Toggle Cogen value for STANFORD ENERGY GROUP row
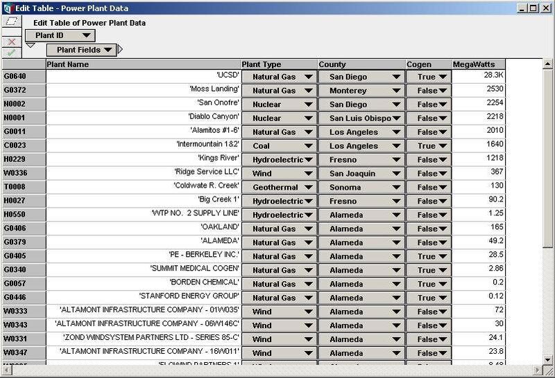This screenshot has height=378, width=555. point(429,298)
